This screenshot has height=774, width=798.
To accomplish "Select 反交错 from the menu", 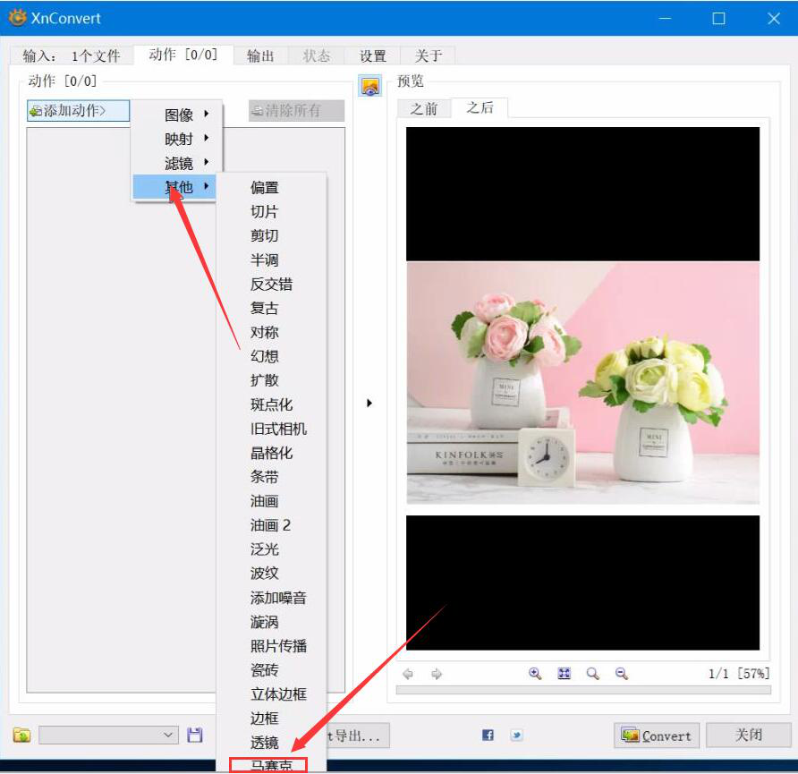I will [x=271, y=284].
